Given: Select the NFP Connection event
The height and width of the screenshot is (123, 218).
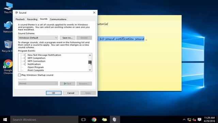Looking at the screenshot, I should pyautogui.click(x=36, y=61).
